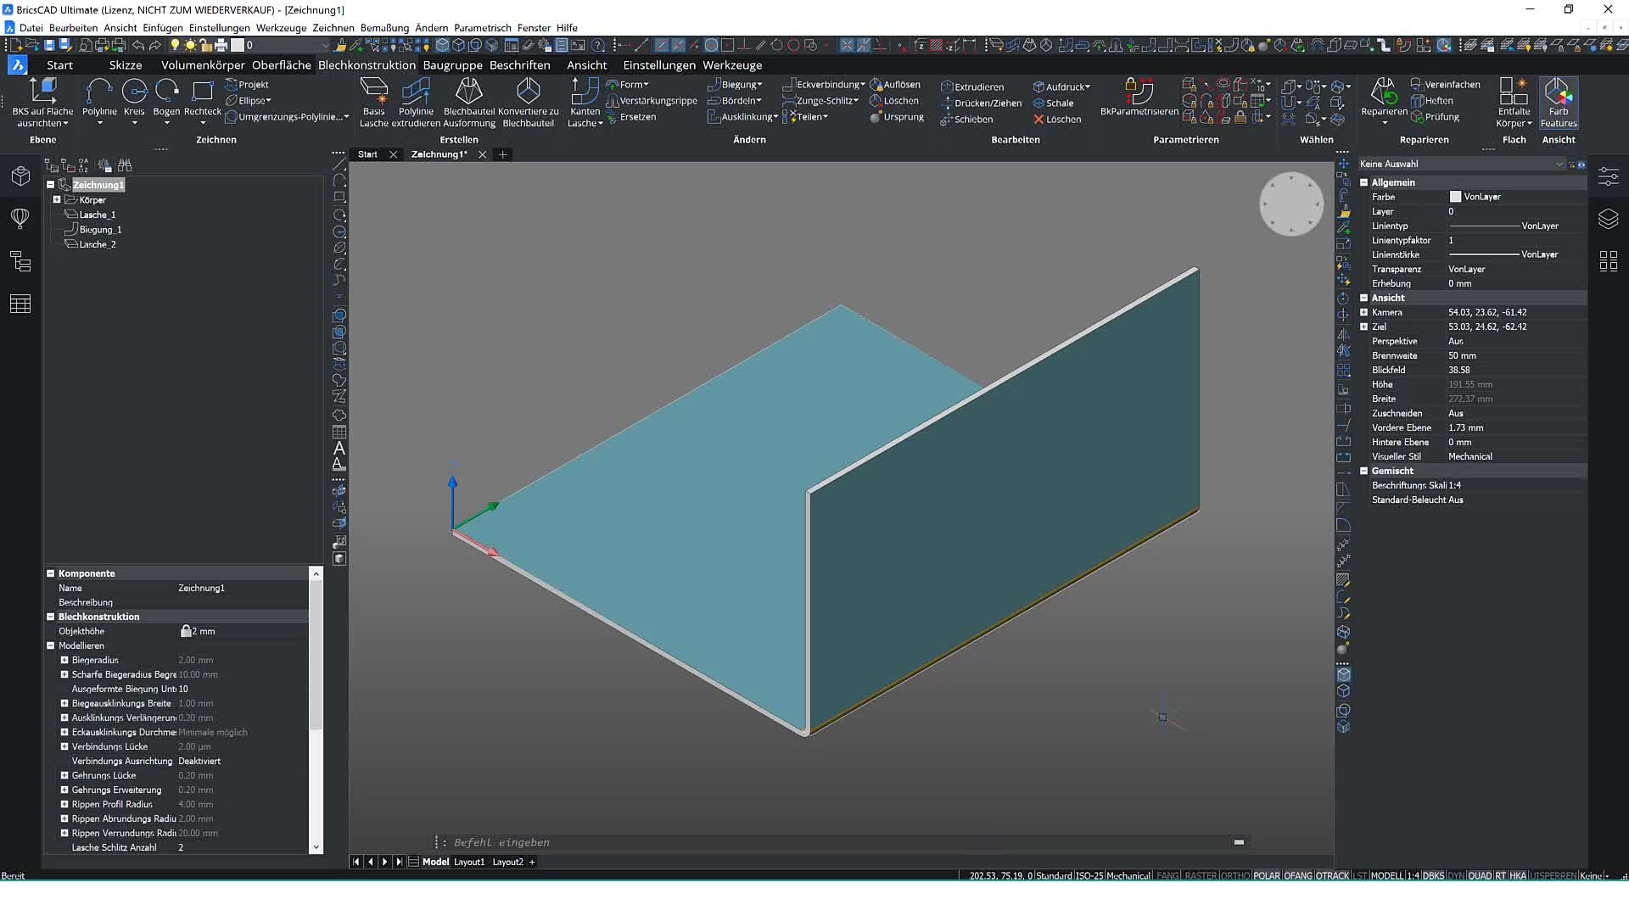The height and width of the screenshot is (916, 1629).
Task: Click the Ursprung tool
Action: tap(897, 117)
